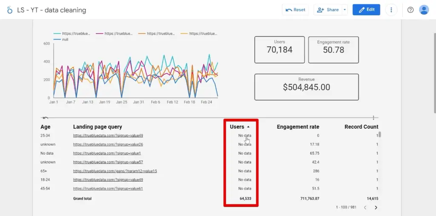This screenshot has width=436, height=216.
Task: Click the Looker Studio logo icon
Action: pyautogui.click(x=10, y=10)
